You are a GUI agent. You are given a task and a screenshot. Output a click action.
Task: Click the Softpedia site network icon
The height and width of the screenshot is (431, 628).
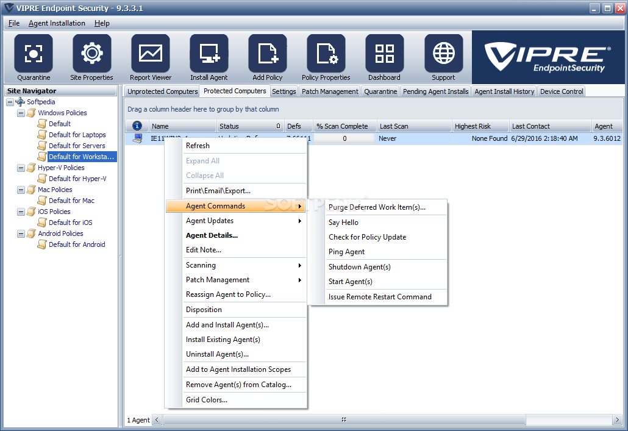(x=20, y=102)
